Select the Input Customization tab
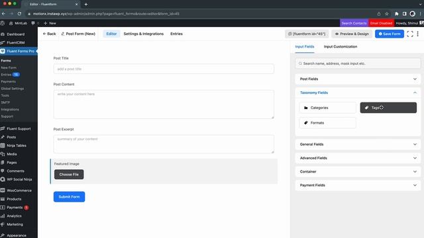 341,47
